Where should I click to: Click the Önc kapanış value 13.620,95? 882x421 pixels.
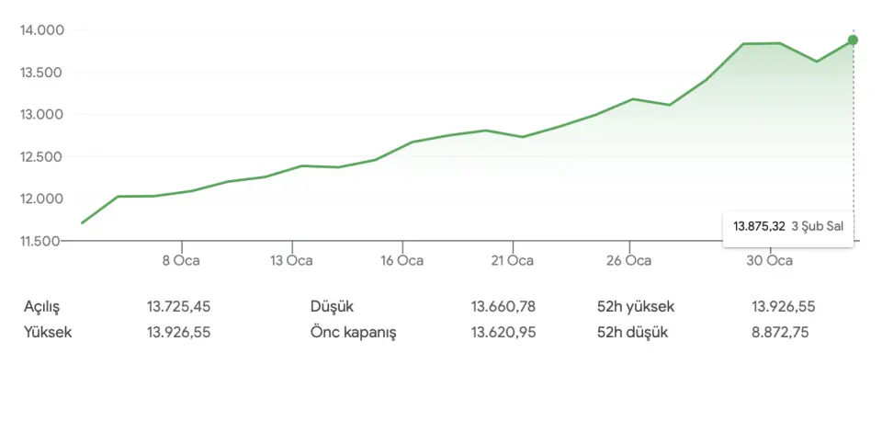pos(503,333)
